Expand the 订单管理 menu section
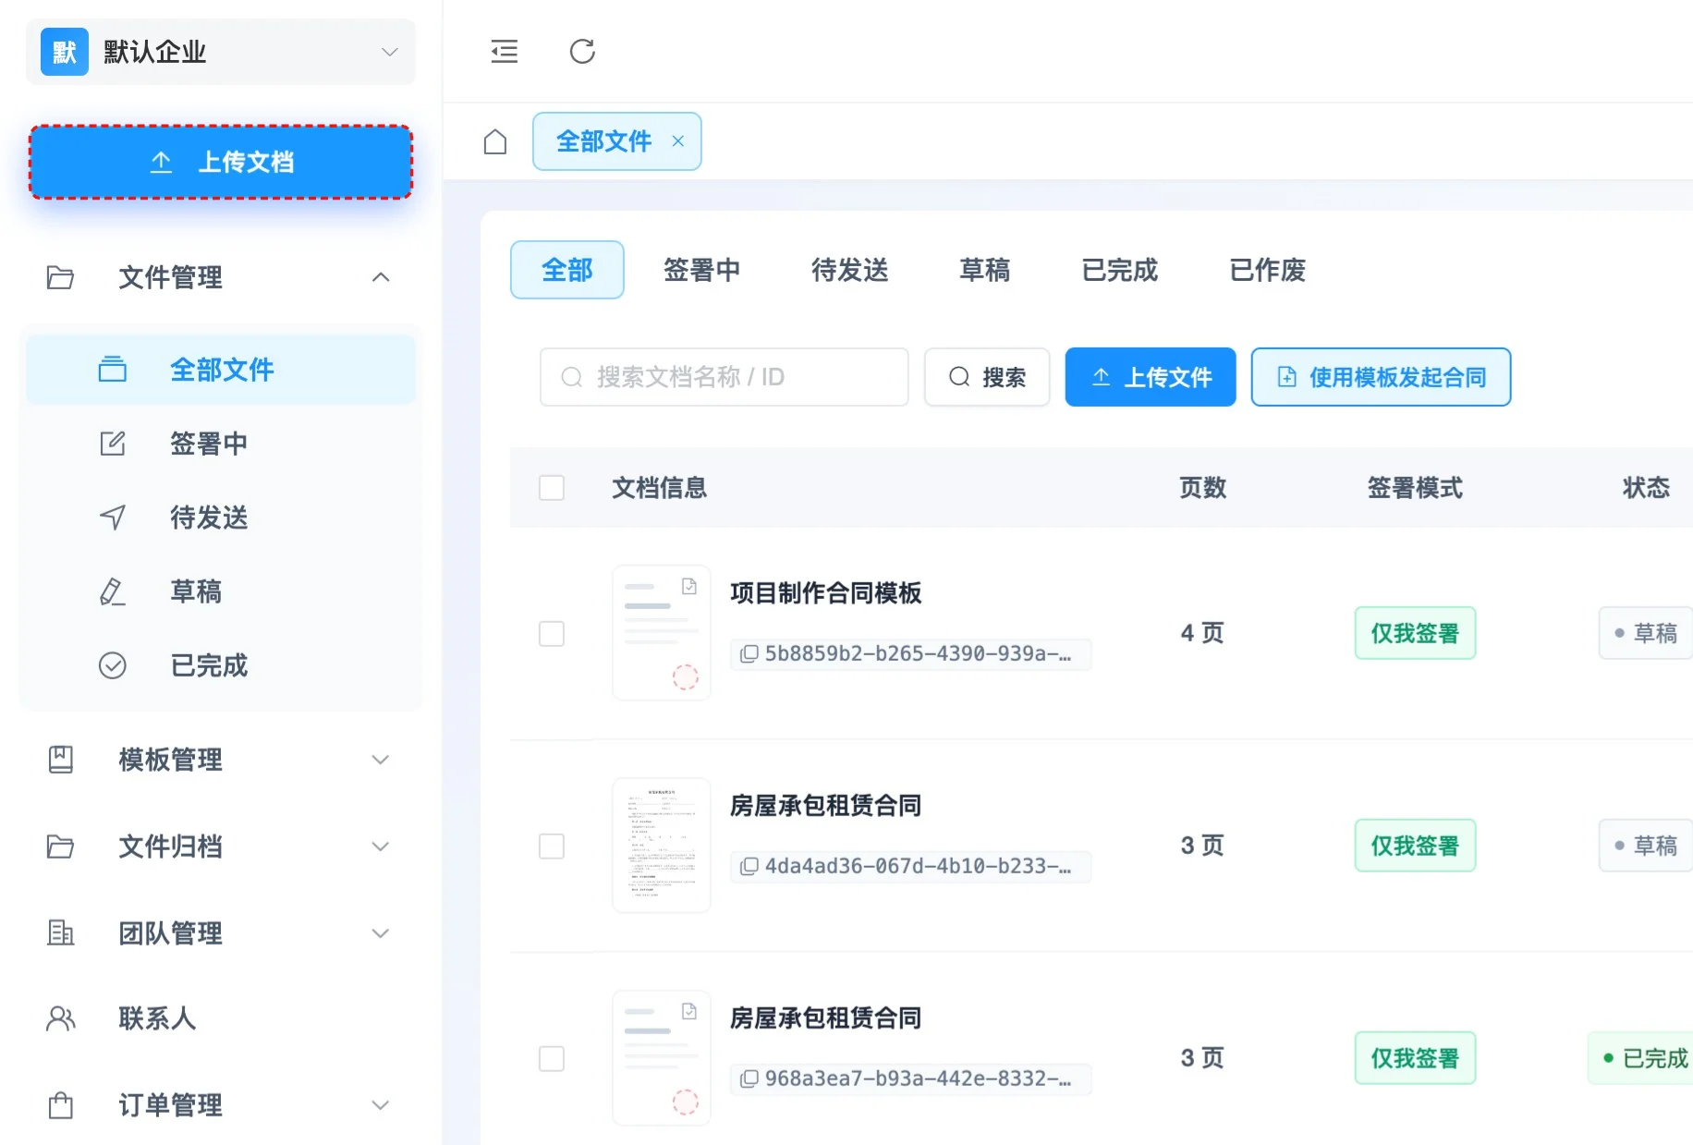 381,1105
